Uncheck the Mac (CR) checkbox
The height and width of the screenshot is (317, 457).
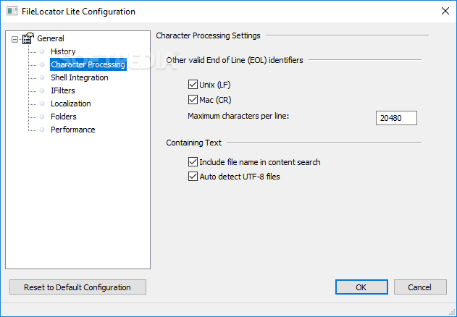pyautogui.click(x=193, y=100)
